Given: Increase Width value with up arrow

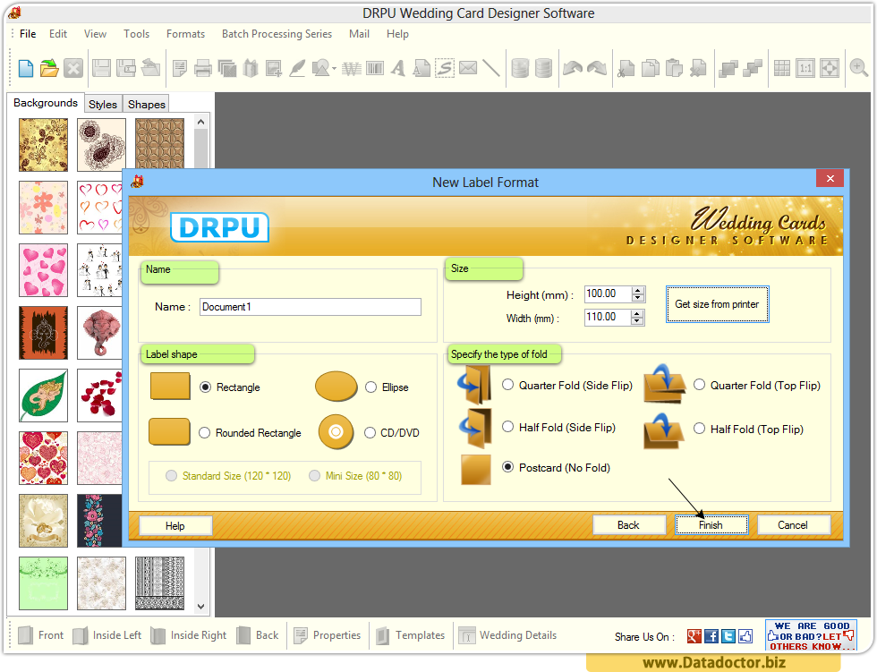Looking at the screenshot, I should tap(637, 314).
